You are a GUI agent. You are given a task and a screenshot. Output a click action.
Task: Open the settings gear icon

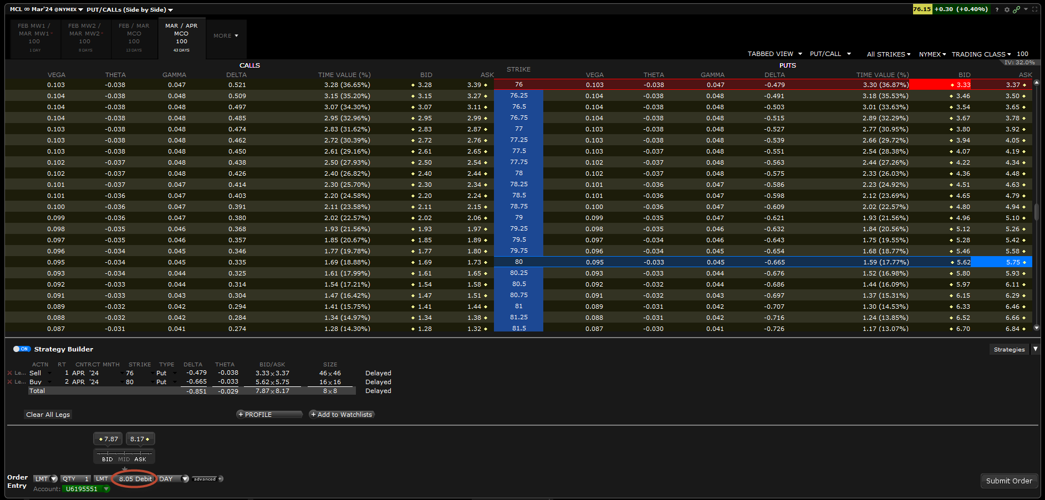(x=1007, y=9)
